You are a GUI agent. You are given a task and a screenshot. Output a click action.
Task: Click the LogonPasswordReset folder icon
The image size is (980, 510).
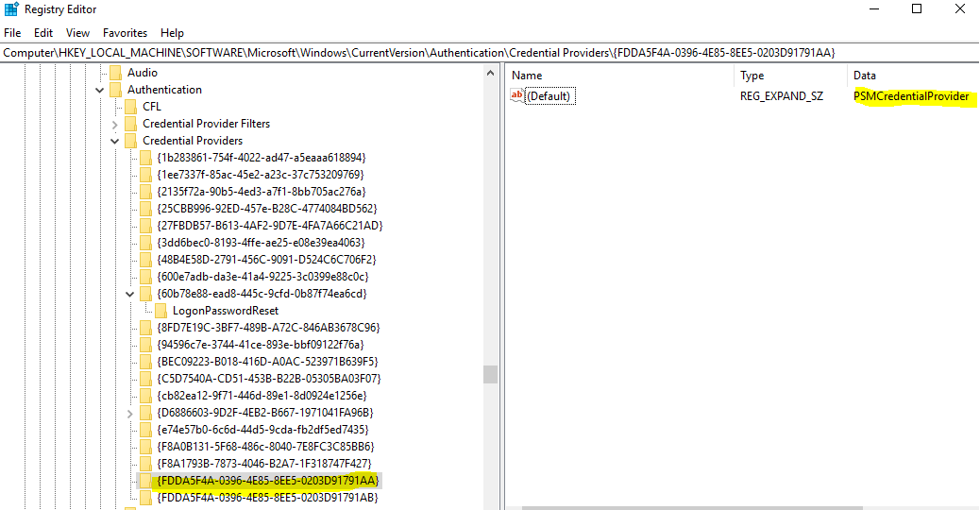[x=161, y=311]
